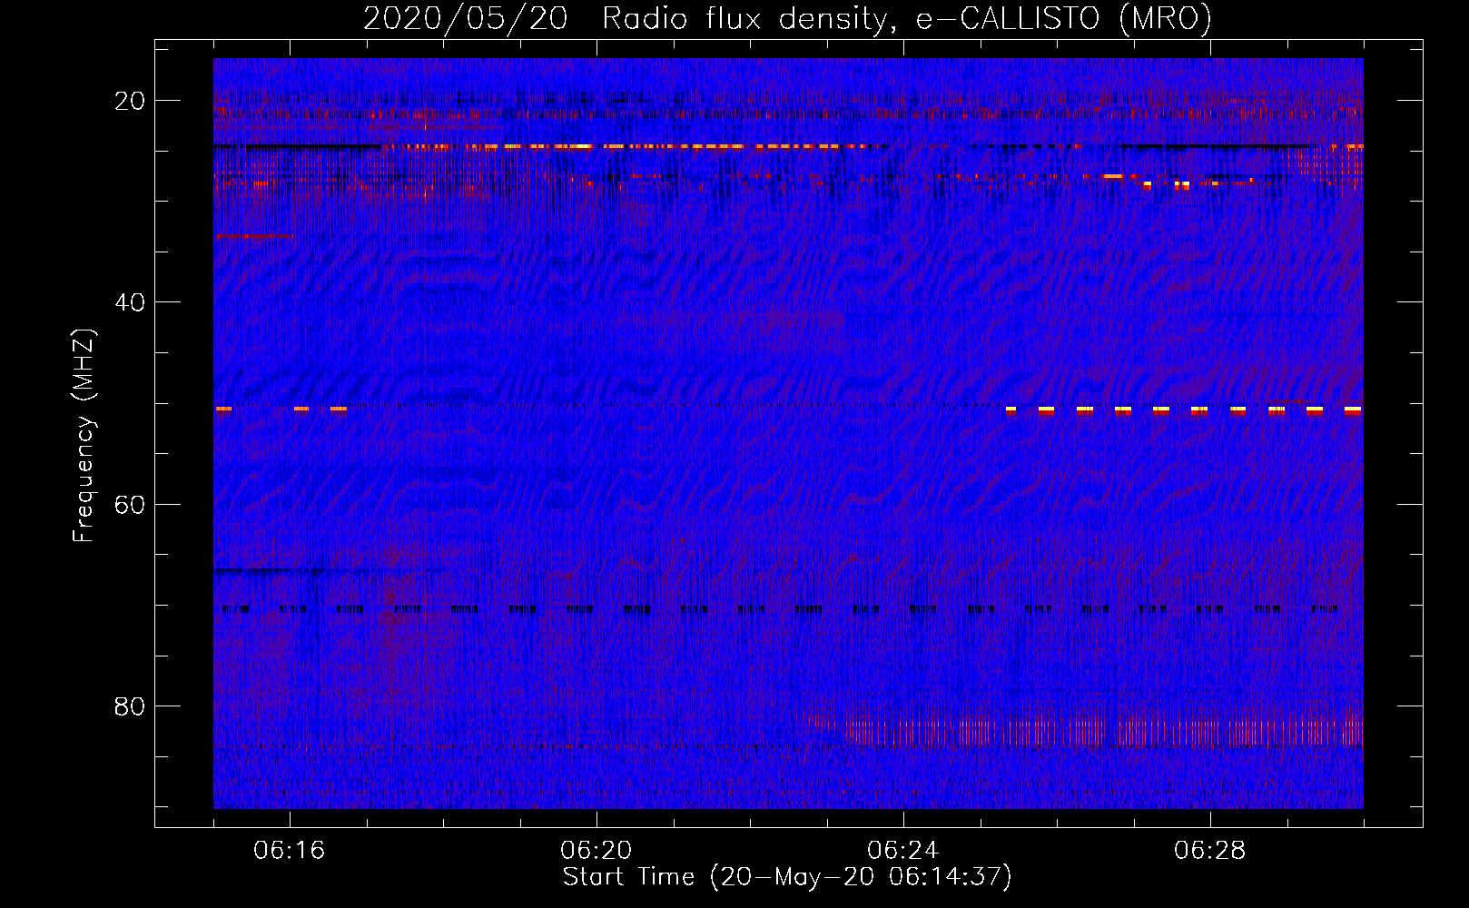Click the 40 MHz frequency tick label
The height and width of the screenshot is (908, 1469).
pos(130,302)
